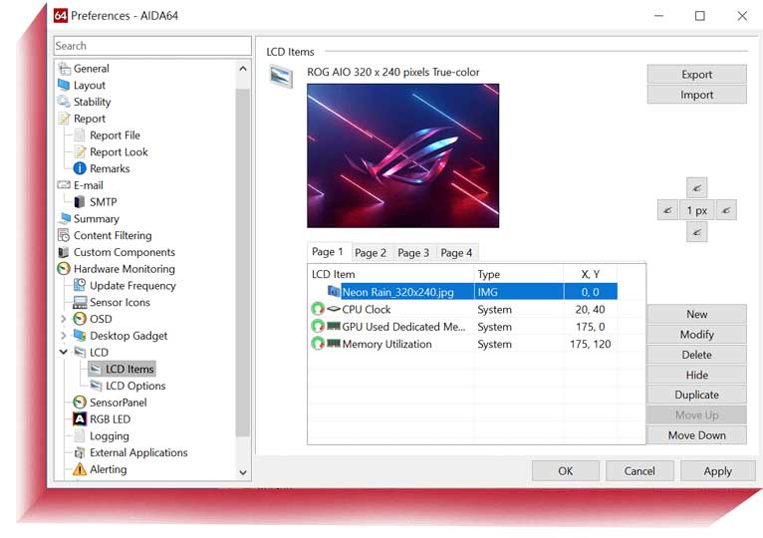This screenshot has height=538, width=763.
Task: Click the Update Frequency clock icon
Action: 80,285
